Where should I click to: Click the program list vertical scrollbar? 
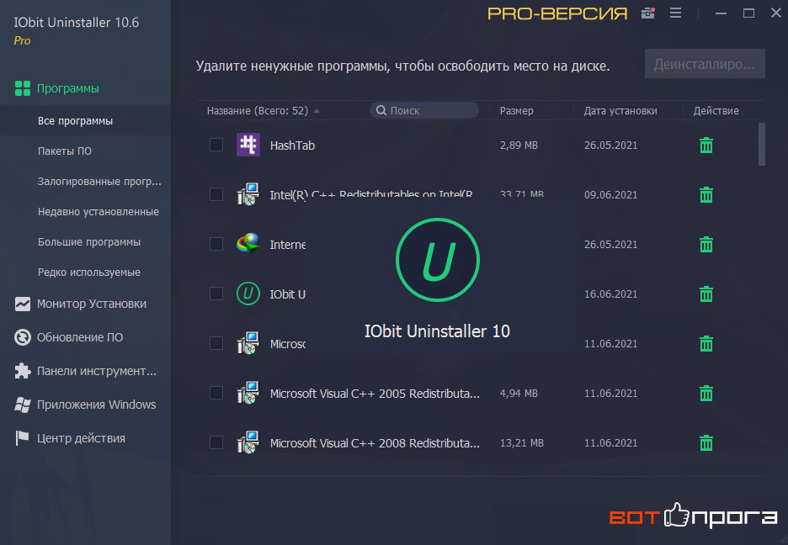[761, 145]
